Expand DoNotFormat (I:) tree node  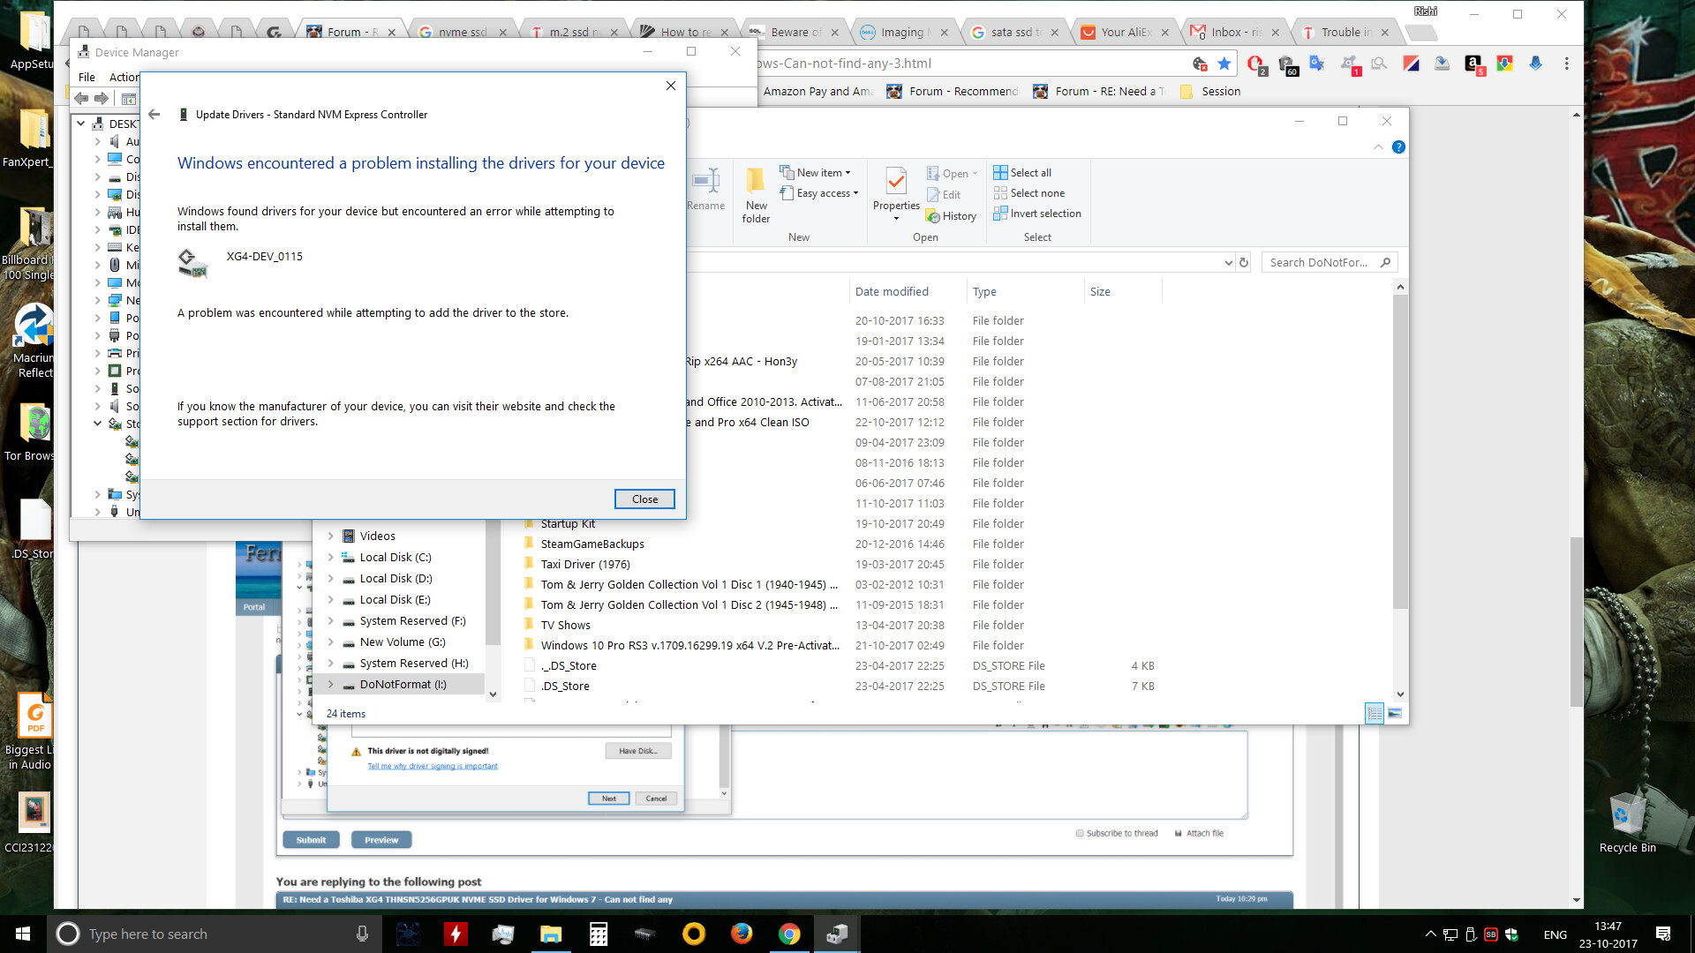(331, 685)
